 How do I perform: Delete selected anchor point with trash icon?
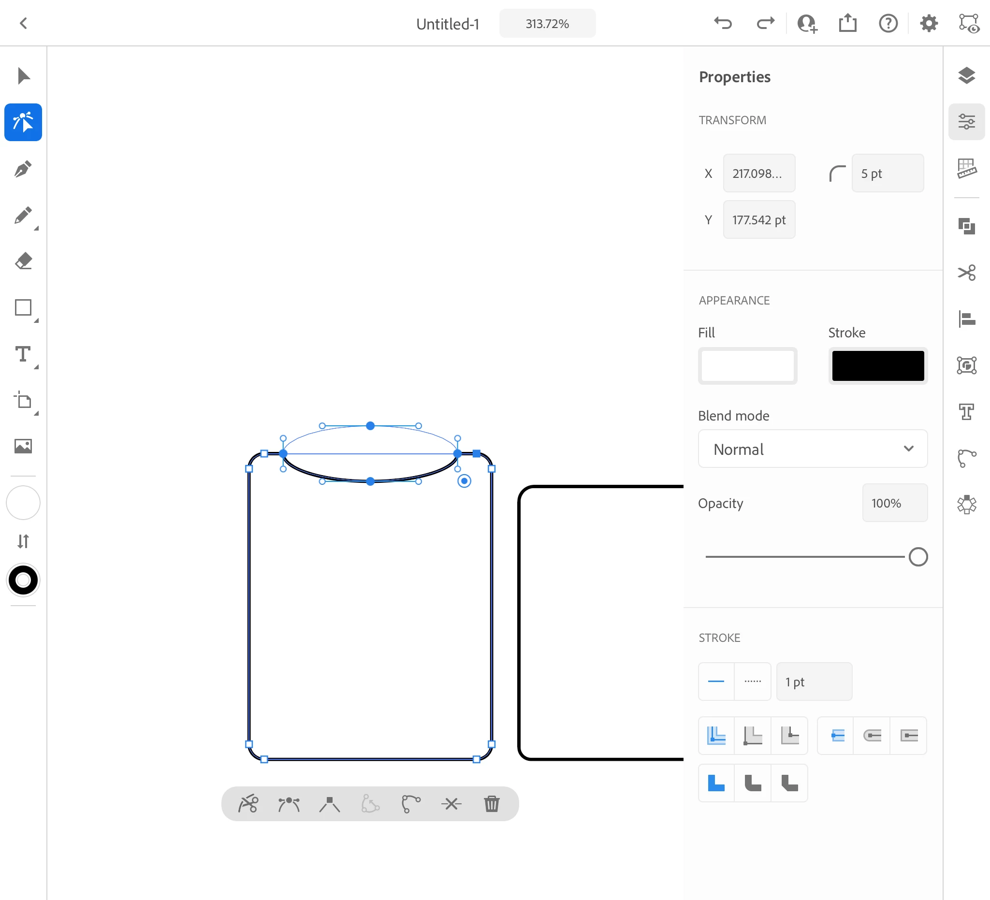492,804
